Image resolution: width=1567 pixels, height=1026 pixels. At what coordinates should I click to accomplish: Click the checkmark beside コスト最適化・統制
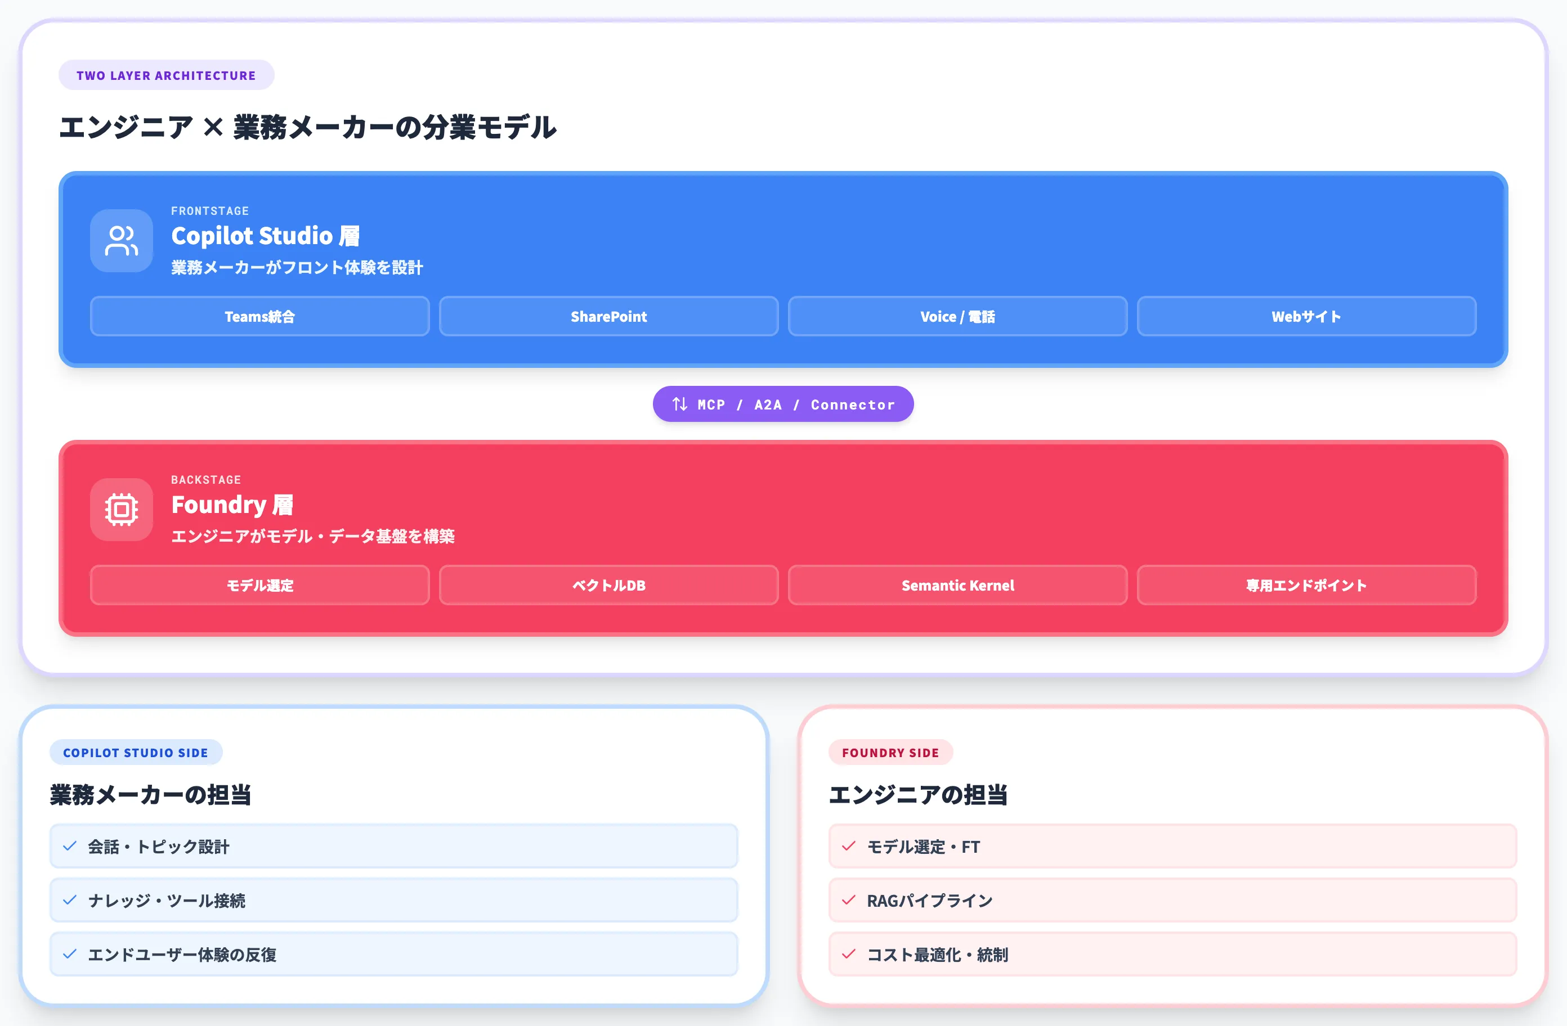tap(849, 954)
